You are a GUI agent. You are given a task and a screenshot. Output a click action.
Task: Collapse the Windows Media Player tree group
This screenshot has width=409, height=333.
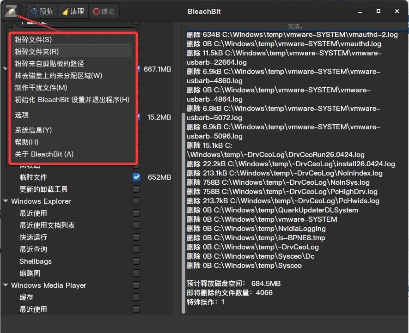pyautogui.click(x=6, y=285)
